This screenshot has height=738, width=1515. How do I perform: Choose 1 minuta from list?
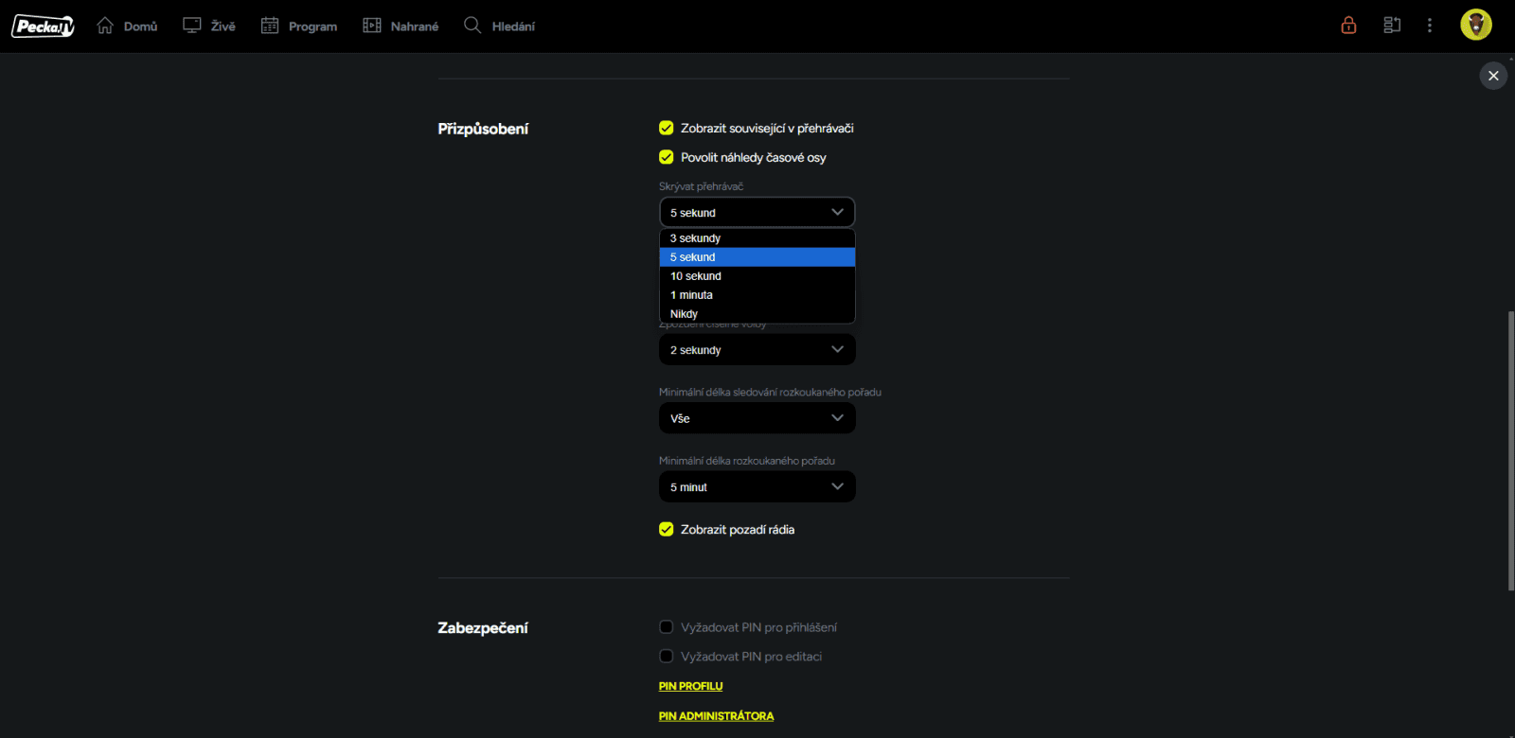coord(757,295)
